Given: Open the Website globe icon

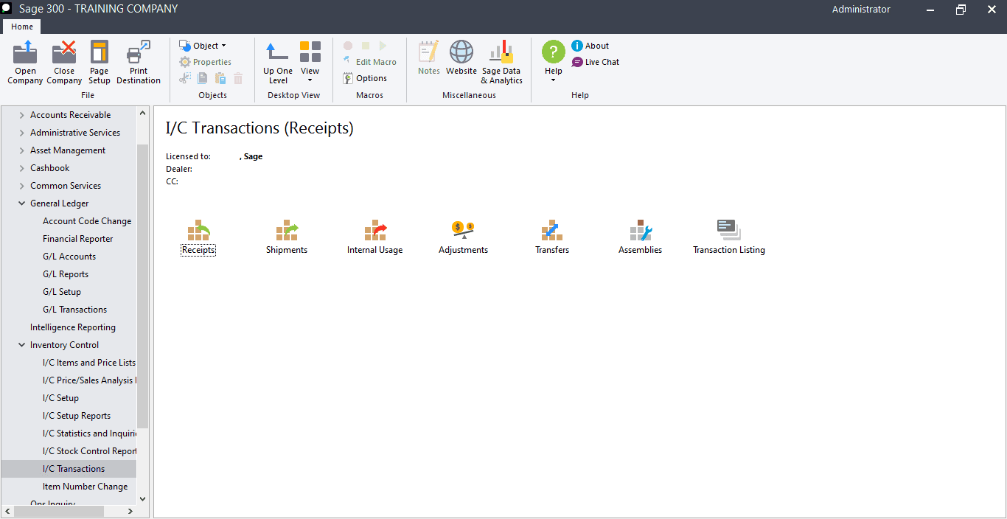Looking at the screenshot, I should coord(461,58).
